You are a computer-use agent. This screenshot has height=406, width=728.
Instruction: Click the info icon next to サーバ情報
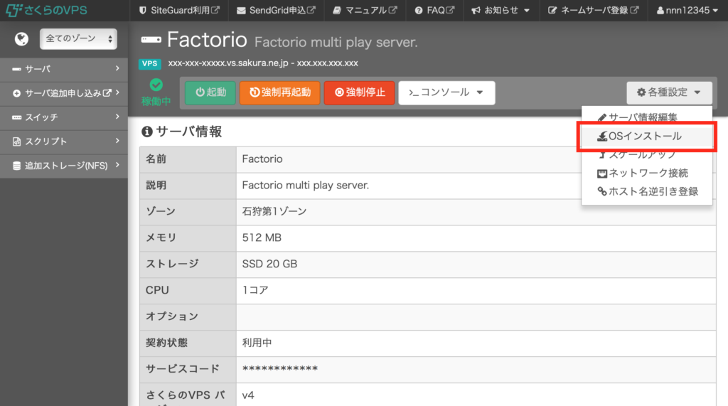tap(146, 132)
